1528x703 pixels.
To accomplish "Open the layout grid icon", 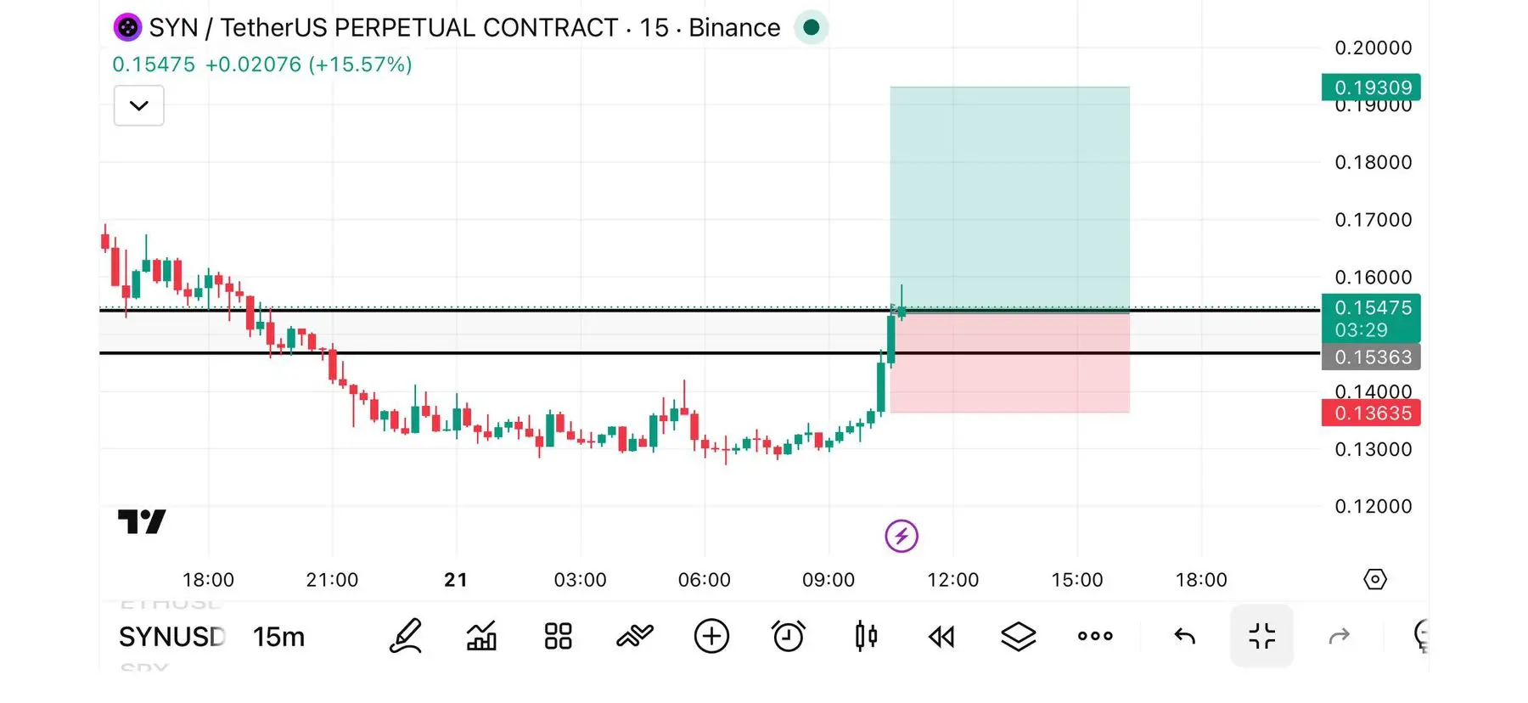I will (x=558, y=636).
